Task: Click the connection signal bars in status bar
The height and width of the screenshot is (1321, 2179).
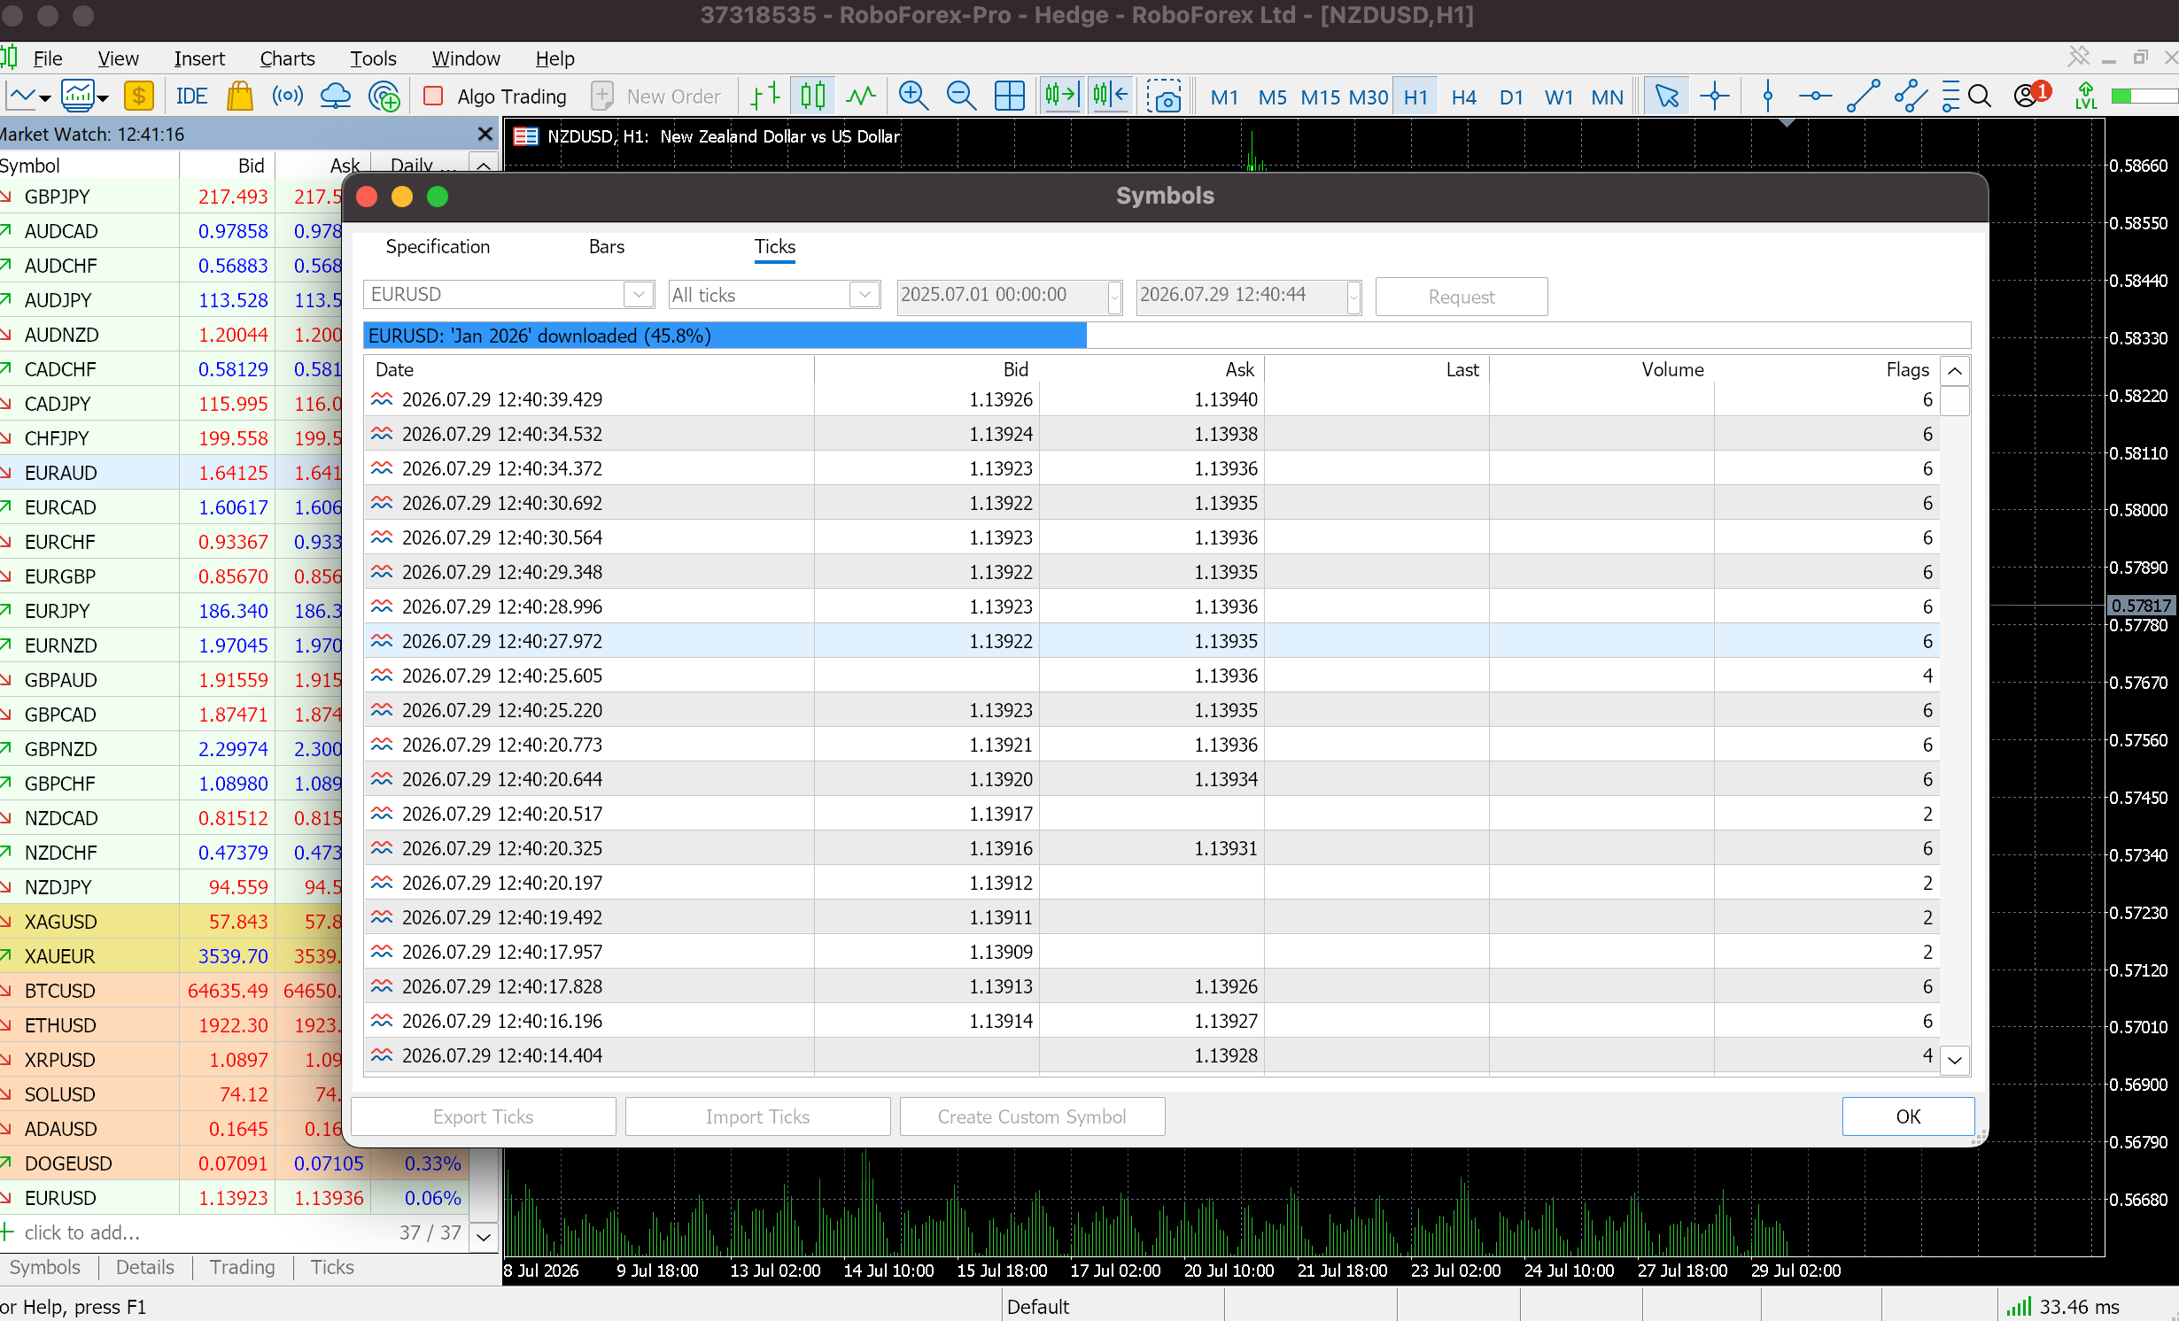Action: [2019, 1306]
